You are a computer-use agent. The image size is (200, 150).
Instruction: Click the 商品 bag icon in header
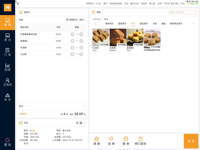pos(93,12)
